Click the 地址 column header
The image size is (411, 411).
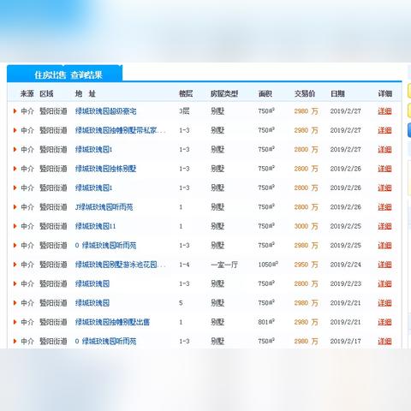pyautogui.click(x=86, y=93)
